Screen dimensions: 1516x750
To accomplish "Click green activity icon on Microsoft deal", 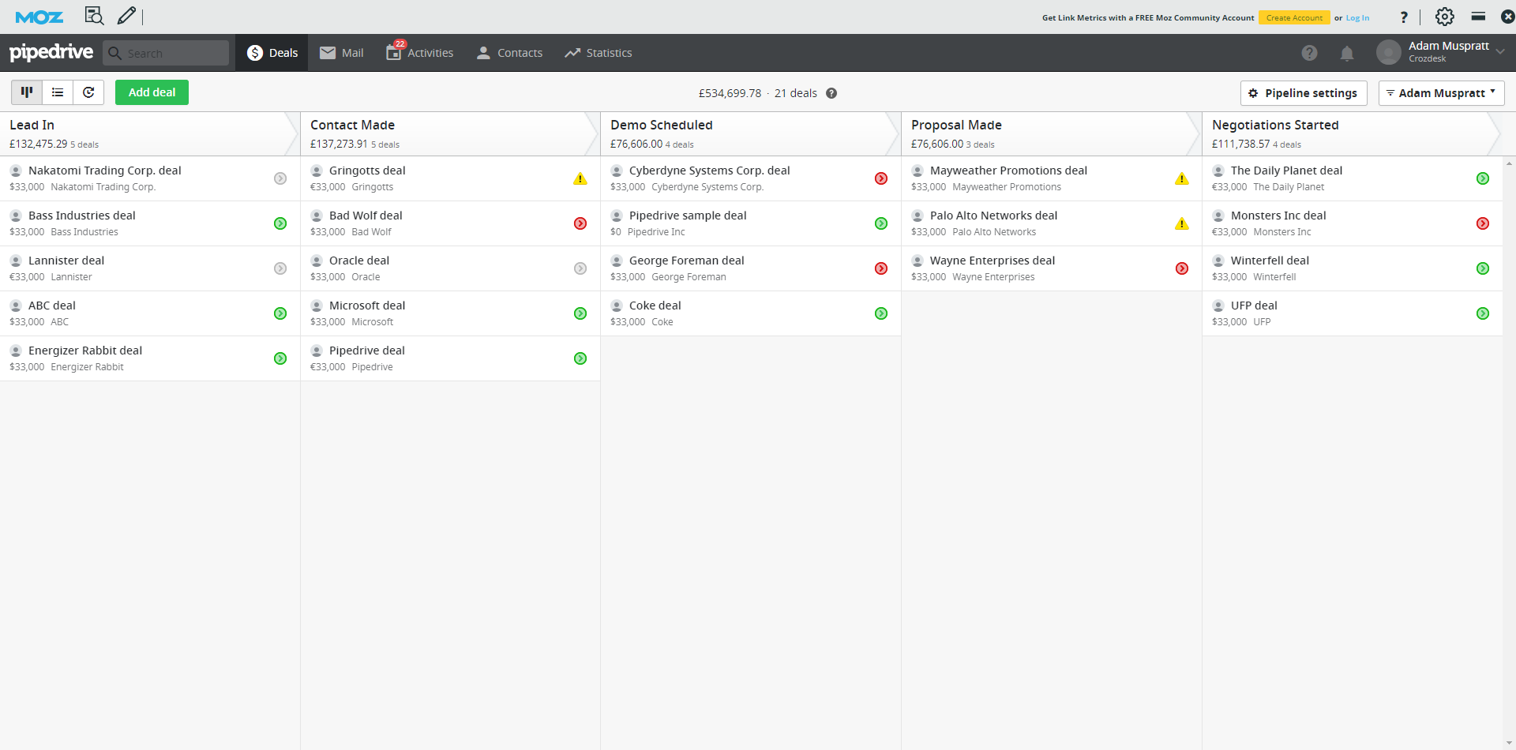I will pyautogui.click(x=580, y=313).
